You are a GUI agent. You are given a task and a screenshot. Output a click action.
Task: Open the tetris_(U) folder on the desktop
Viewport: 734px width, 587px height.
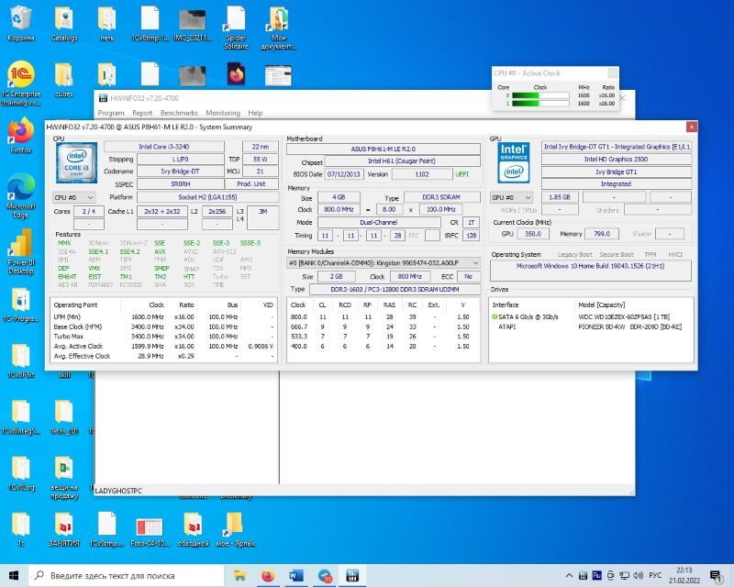(x=63, y=416)
